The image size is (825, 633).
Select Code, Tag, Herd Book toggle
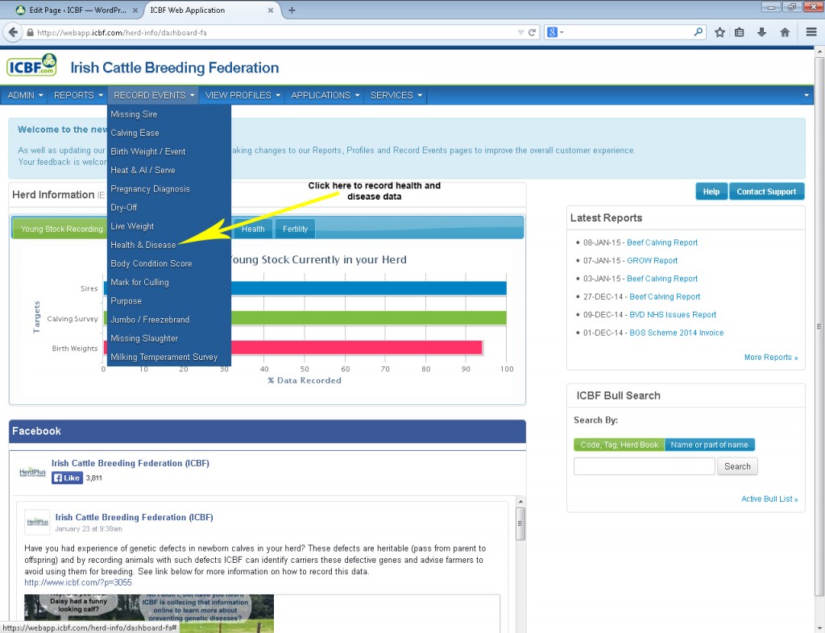click(619, 445)
